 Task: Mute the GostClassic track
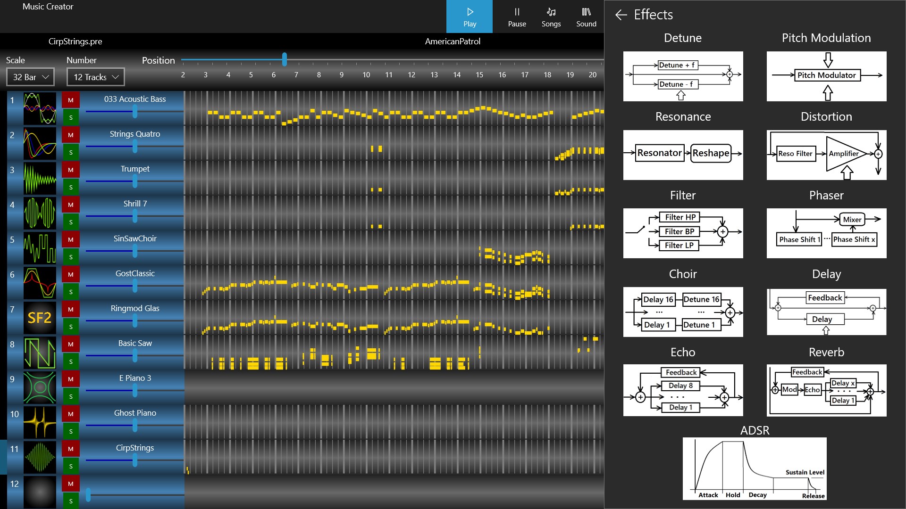(71, 274)
